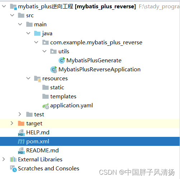Click the src folder icon
Image resolution: width=180 pixels, height=179 pixels.
21,15
